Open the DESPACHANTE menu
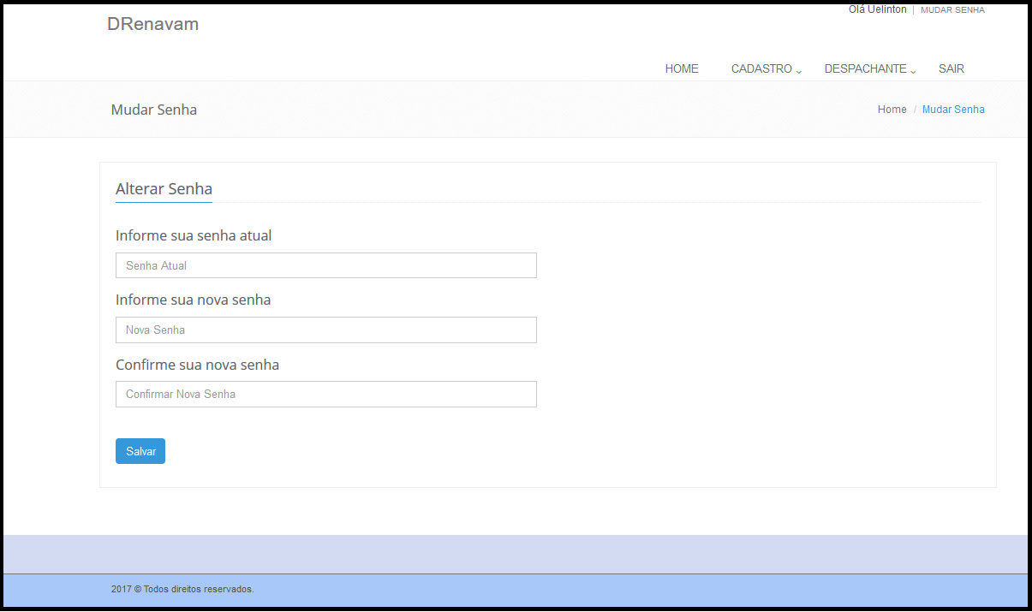 (x=865, y=68)
